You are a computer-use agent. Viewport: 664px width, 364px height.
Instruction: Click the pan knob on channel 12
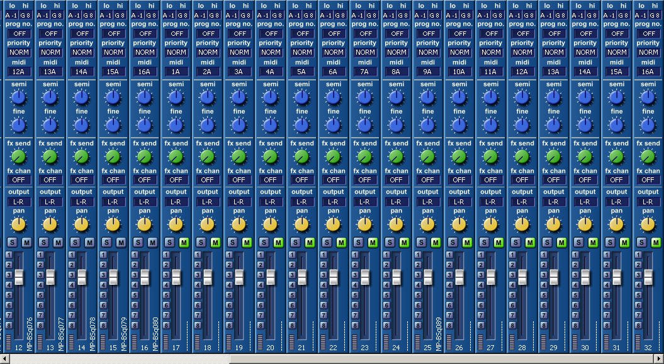tap(18, 224)
